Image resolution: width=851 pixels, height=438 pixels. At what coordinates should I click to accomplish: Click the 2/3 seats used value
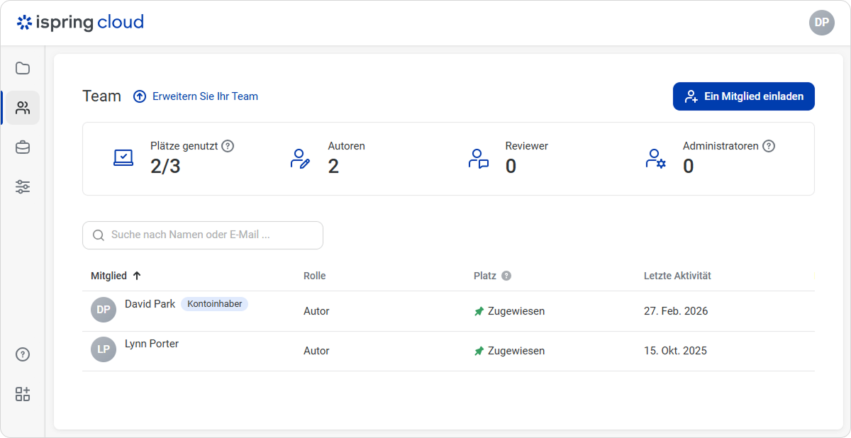tap(165, 167)
